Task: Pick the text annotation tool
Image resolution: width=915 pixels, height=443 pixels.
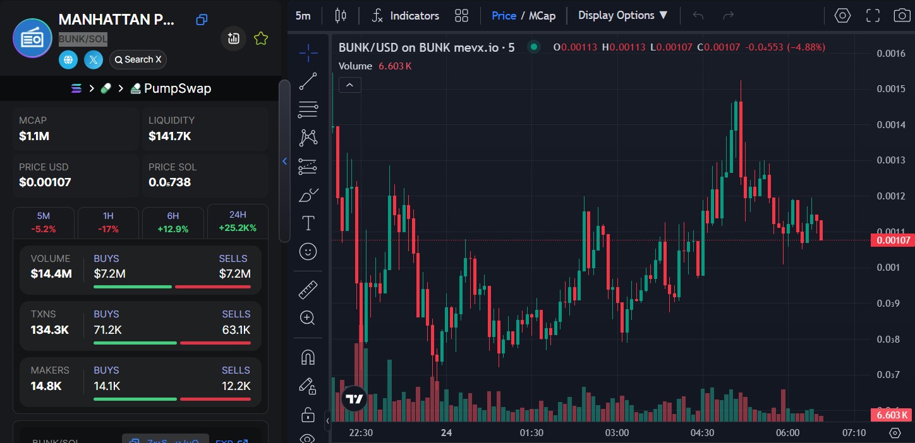Action: tap(308, 223)
